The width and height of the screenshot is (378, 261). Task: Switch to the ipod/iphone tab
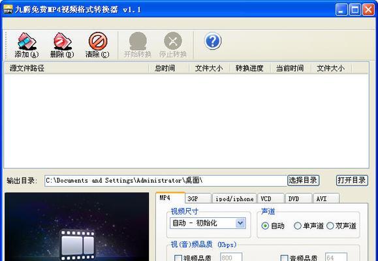(x=234, y=198)
